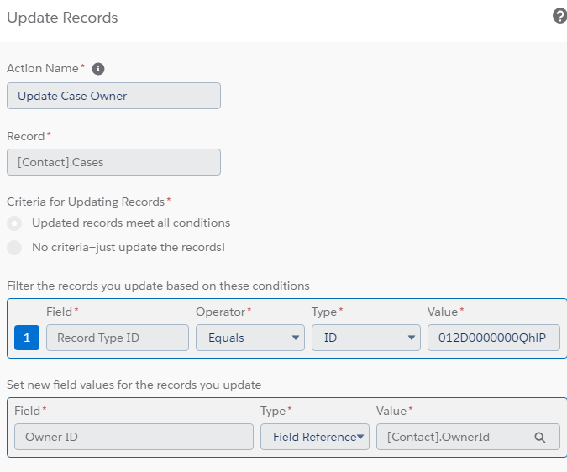
Task: Open the Field Reference type dropdown
Action: (314, 437)
